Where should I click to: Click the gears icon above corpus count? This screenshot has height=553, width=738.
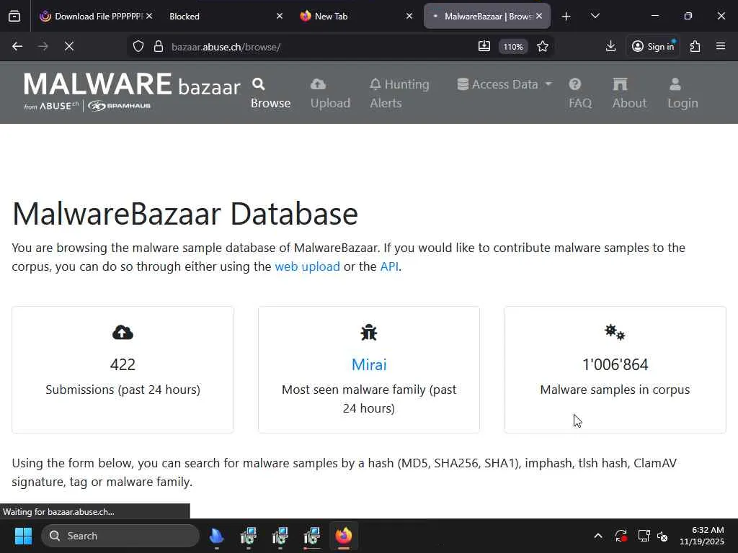615,333
